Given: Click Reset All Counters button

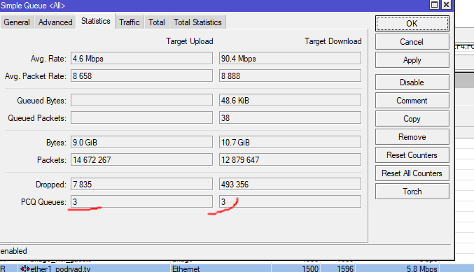Looking at the screenshot, I should pos(412,173).
